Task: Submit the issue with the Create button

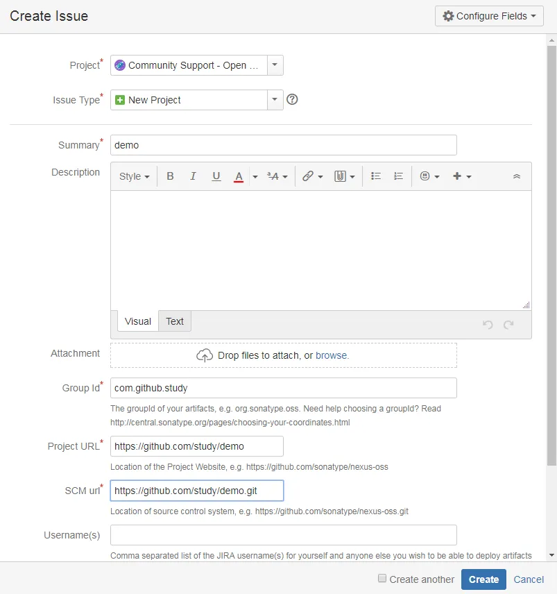Action: [x=483, y=579]
